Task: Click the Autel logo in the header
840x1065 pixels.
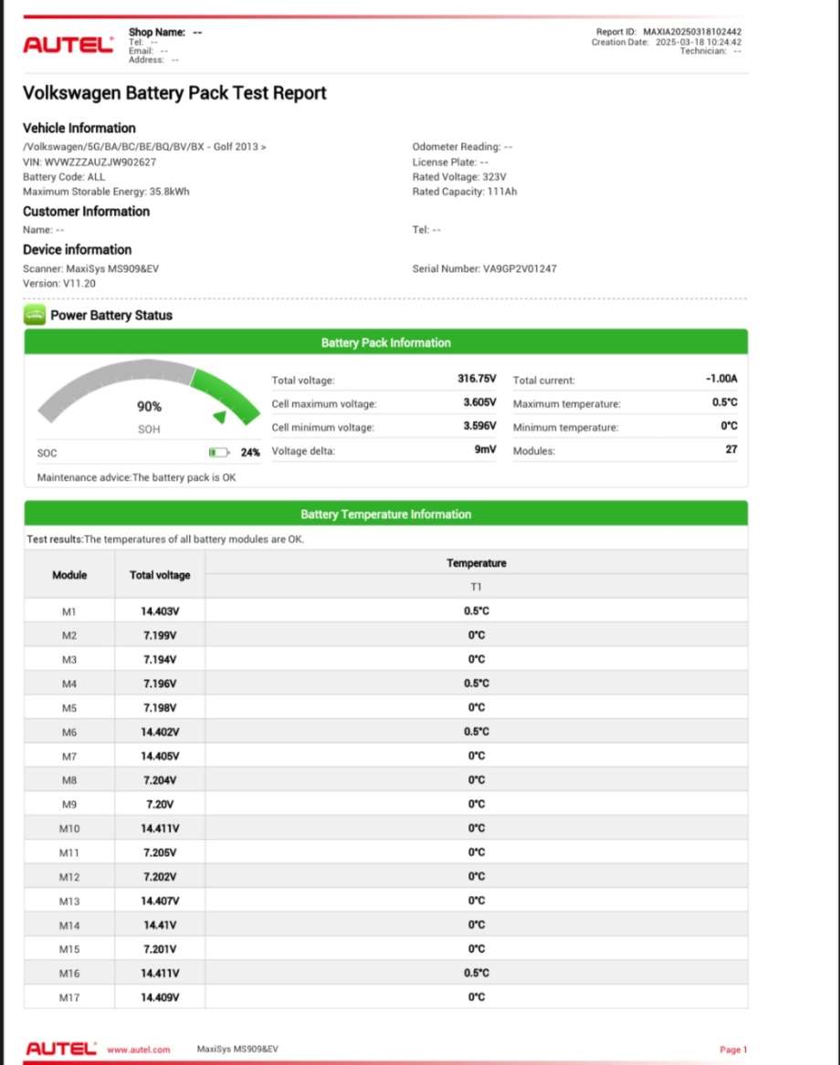Action: click(x=68, y=45)
